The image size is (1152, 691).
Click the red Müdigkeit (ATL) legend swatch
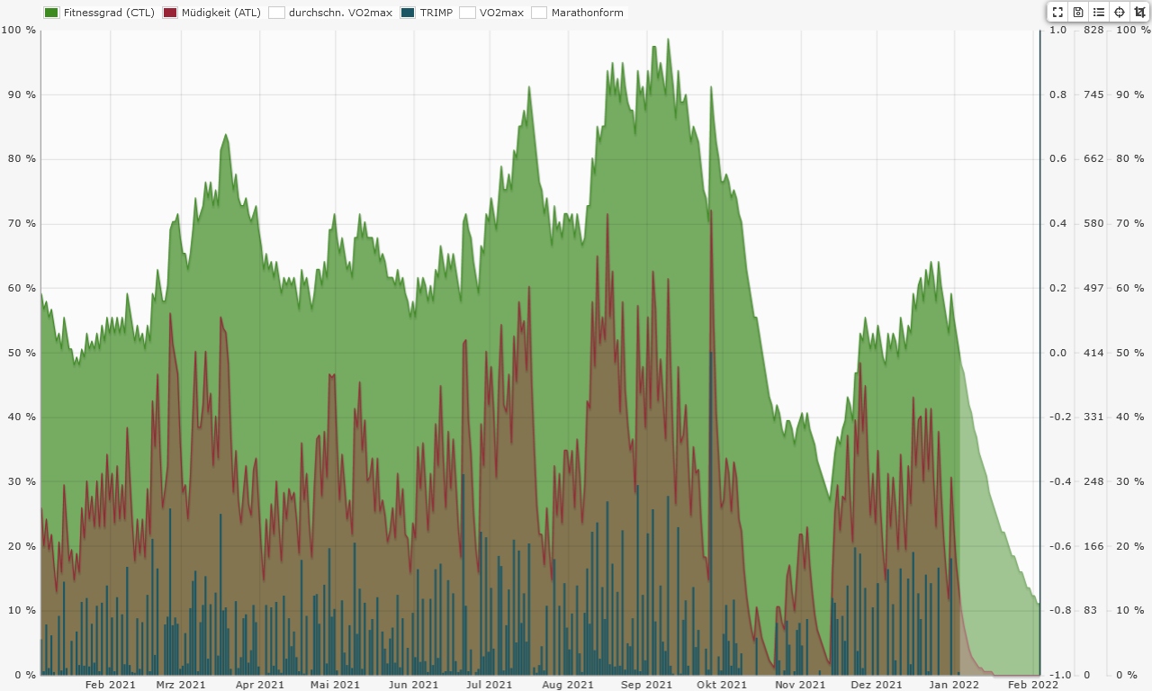point(170,13)
